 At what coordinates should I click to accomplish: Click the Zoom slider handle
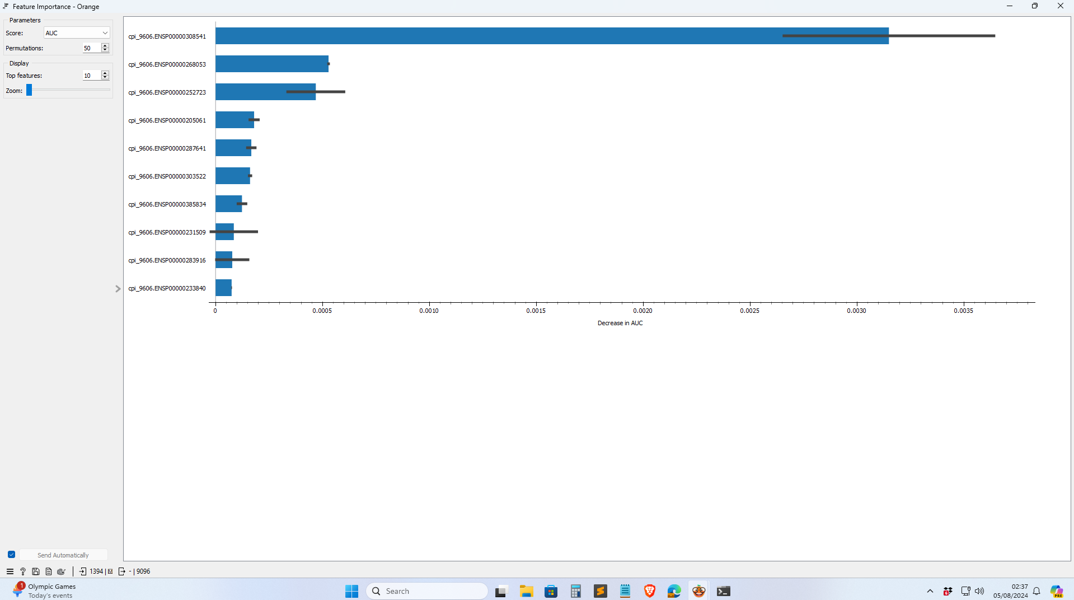(29, 90)
